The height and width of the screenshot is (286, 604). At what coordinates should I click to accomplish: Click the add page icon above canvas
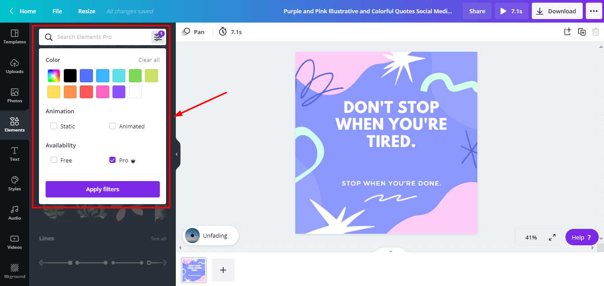pyautogui.click(x=568, y=32)
